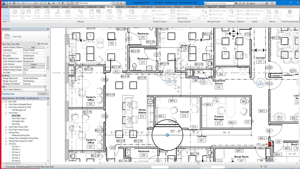
Task: Open the Phases dialog
Action: (x=231, y=14)
